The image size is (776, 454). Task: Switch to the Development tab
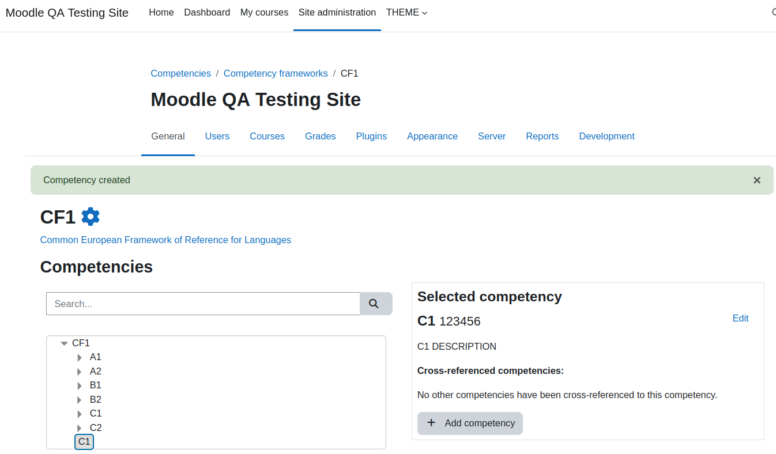(607, 137)
